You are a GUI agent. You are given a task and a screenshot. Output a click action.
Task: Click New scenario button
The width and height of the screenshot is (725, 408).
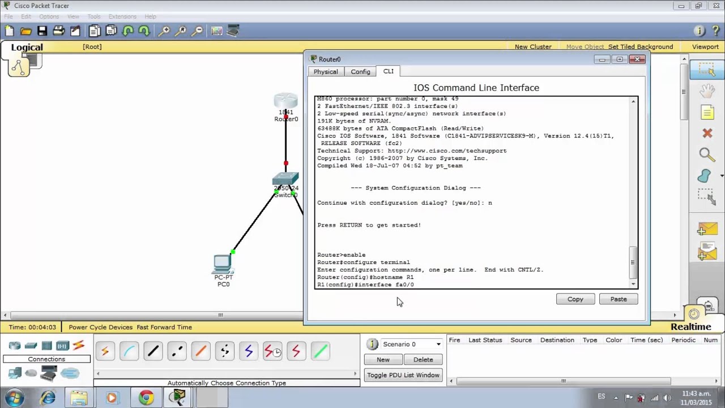tap(383, 360)
